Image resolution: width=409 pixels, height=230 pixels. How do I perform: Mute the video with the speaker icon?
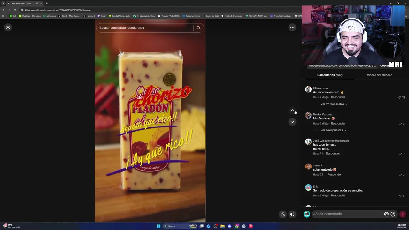point(292,214)
